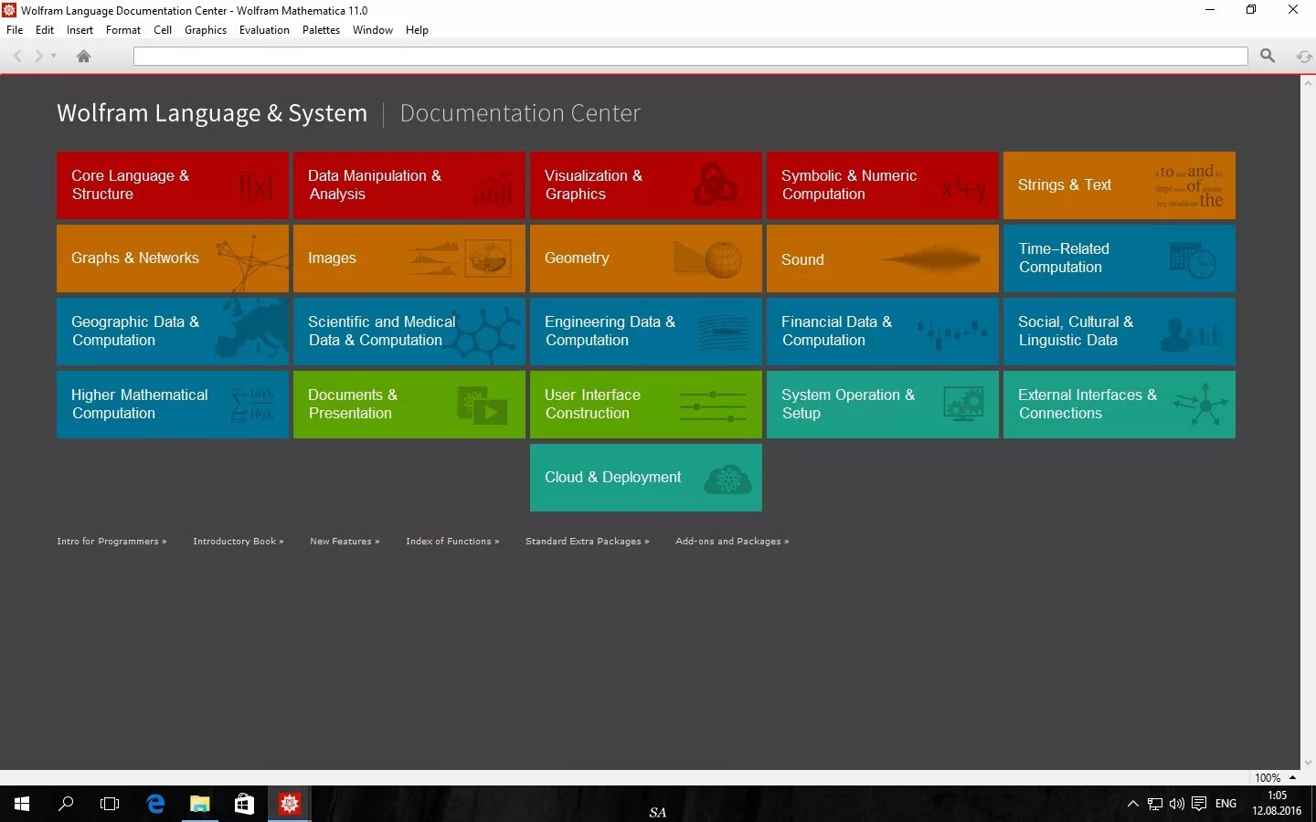Follow the Introductory Book link
This screenshot has height=822, width=1316.
[239, 542]
